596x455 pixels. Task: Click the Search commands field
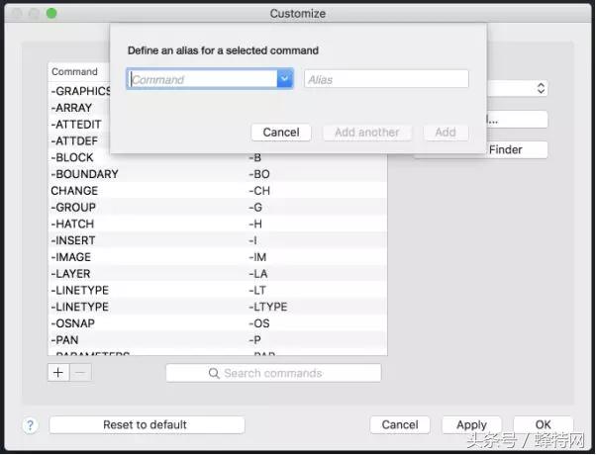(273, 373)
